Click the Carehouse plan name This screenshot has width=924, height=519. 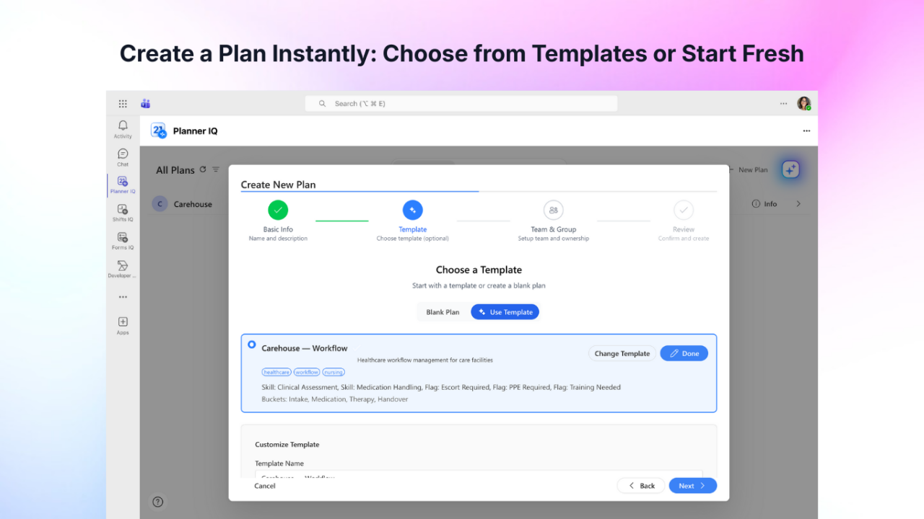(x=193, y=204)
